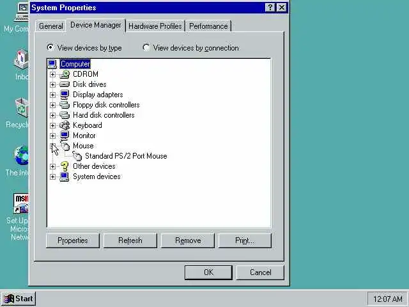Select the Keyboard label

coord(88,125)
